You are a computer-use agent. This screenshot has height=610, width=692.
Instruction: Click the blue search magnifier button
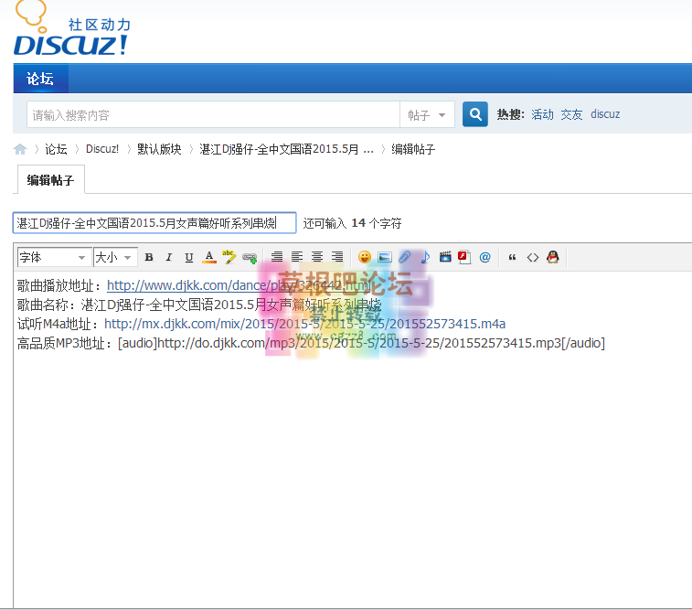[x=475, y=114]
